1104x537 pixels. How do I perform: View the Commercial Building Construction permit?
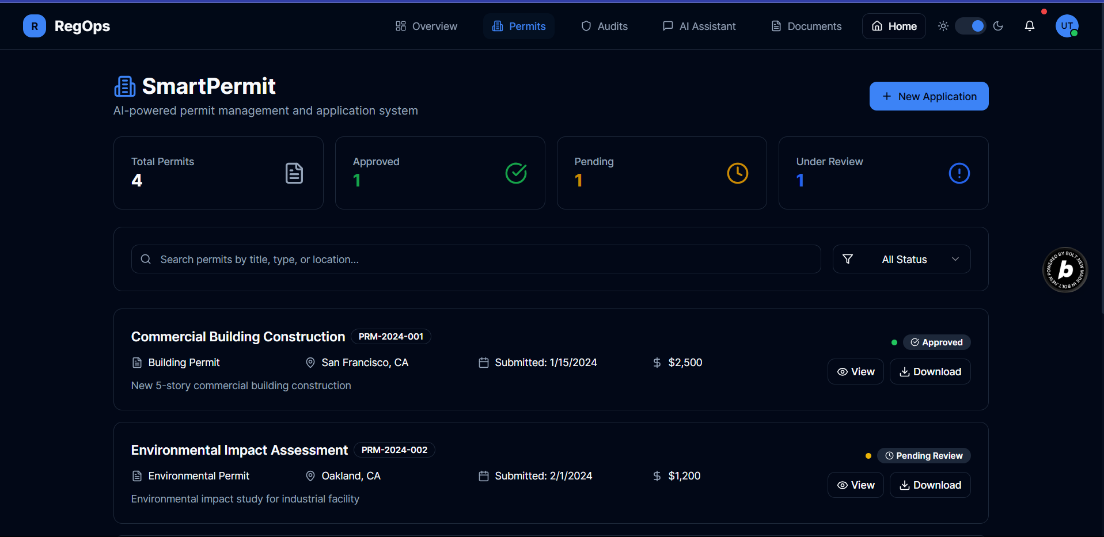coord(855,372)
